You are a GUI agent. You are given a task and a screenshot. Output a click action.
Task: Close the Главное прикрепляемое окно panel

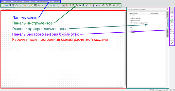[168, 9]
